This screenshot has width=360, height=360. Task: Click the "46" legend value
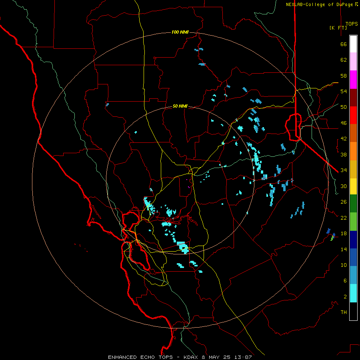click(x=344, y=123)
